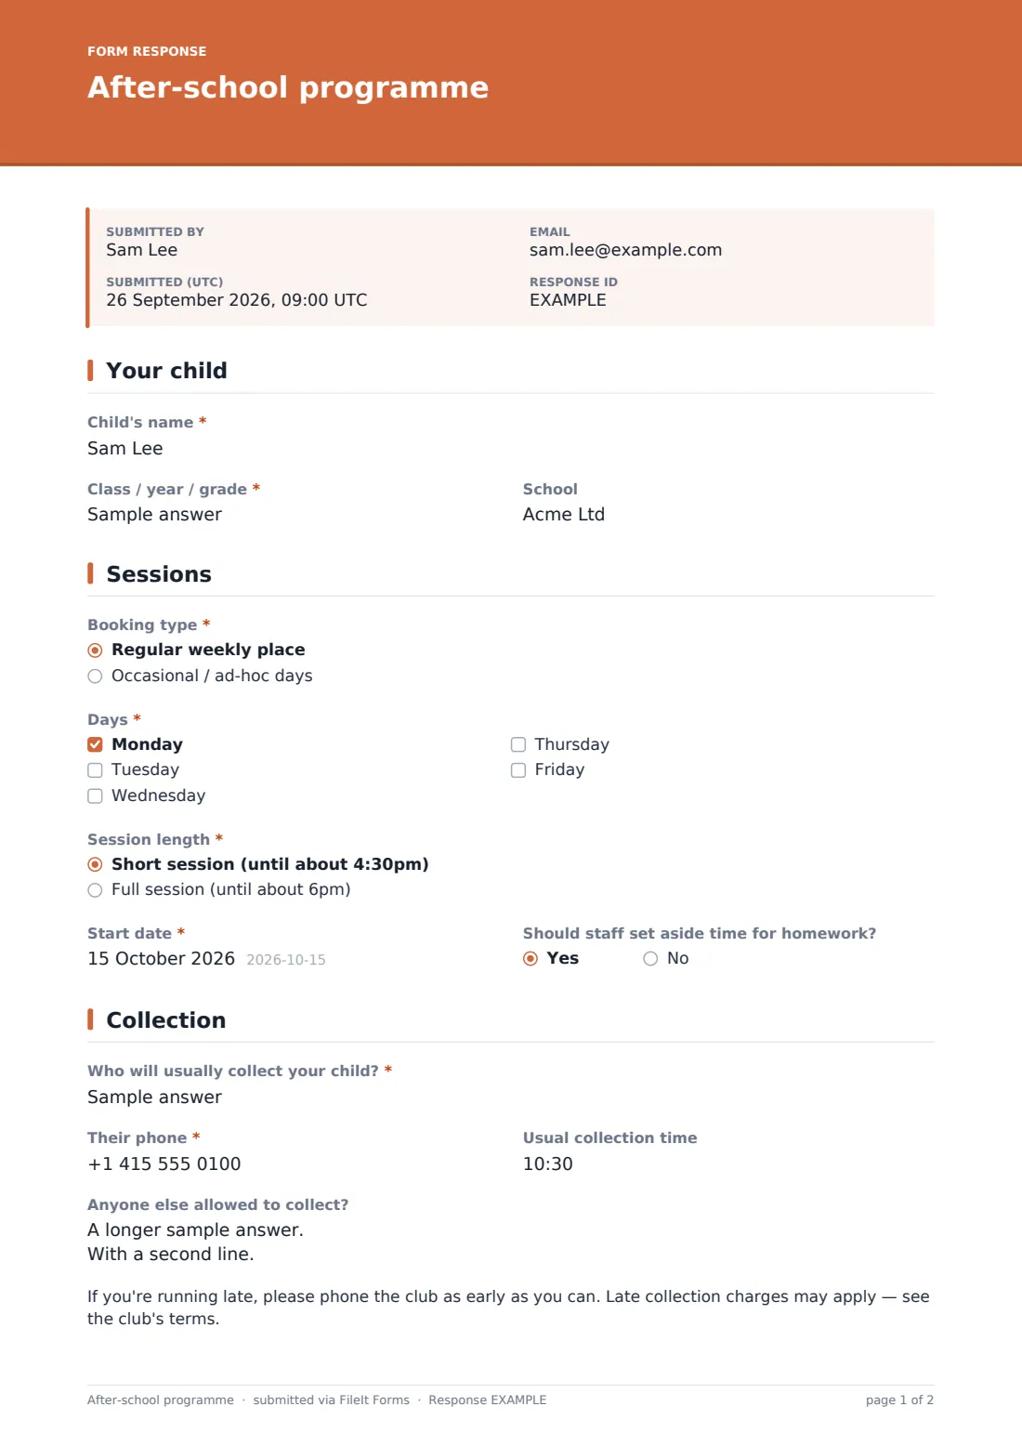Choose Occasional / ad-hoc days option
This screenshot has height=1446, width=1022.
tap(95, 677)
